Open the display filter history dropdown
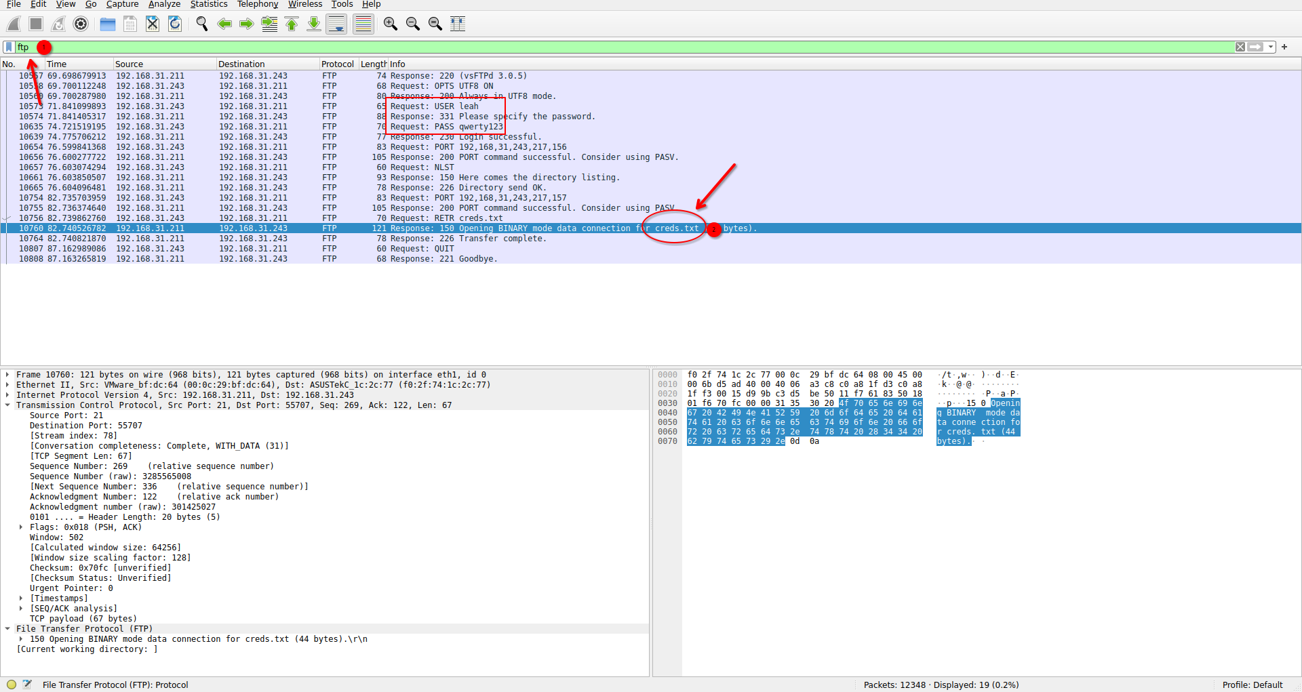 (x=1271, y=47)
